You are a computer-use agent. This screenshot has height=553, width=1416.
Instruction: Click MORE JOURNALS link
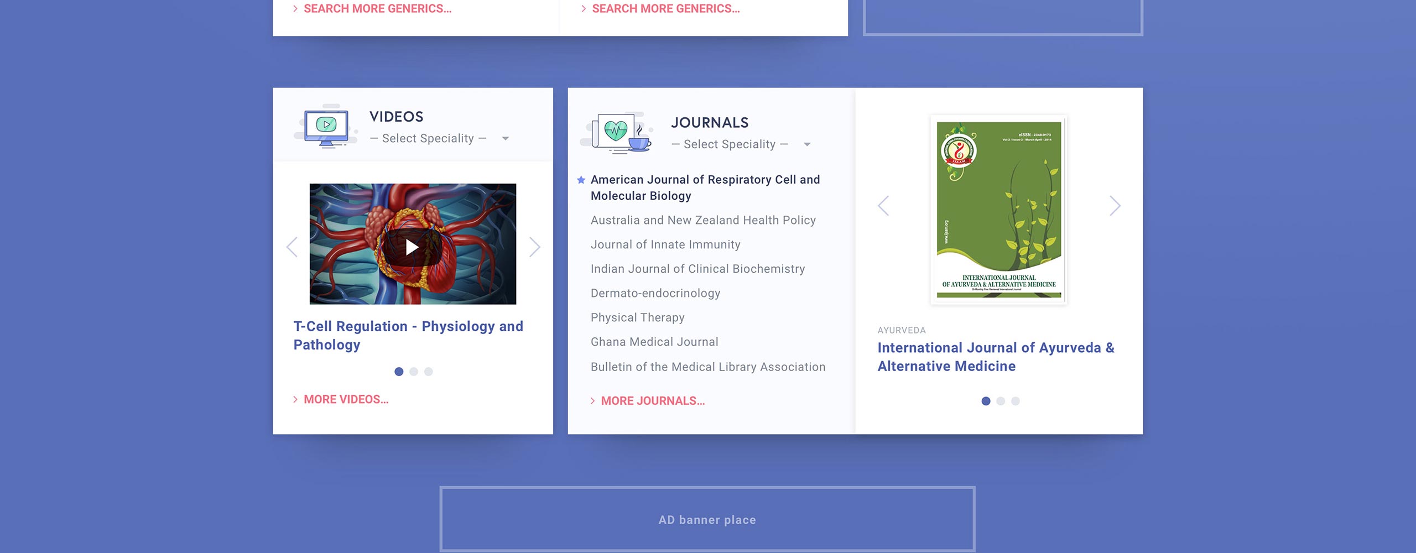tap(652, 401)
